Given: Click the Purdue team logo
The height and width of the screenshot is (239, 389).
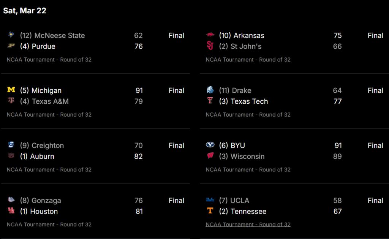Looking at the screenshot, I should pyautogui.click(x=11, y=46).
